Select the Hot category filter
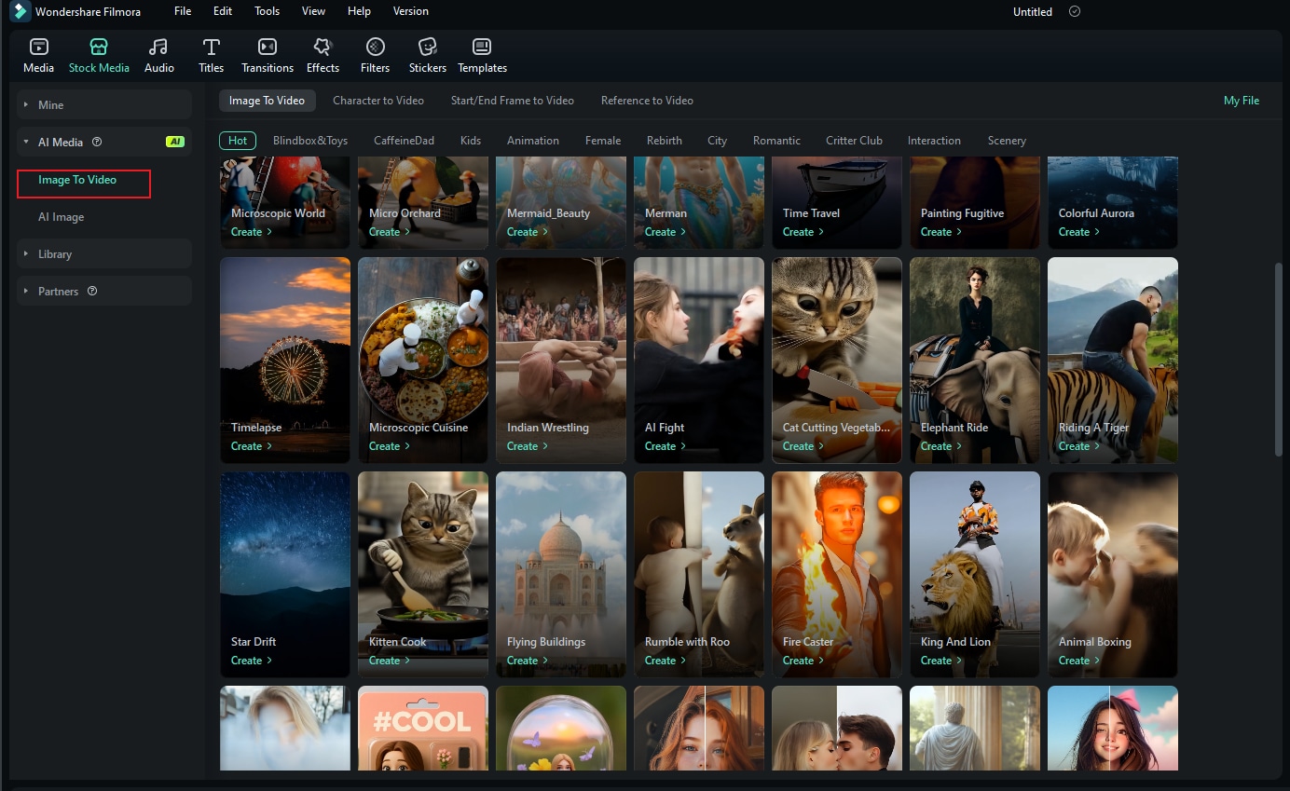Screen dimensions: 1290x791 point(238,141)
